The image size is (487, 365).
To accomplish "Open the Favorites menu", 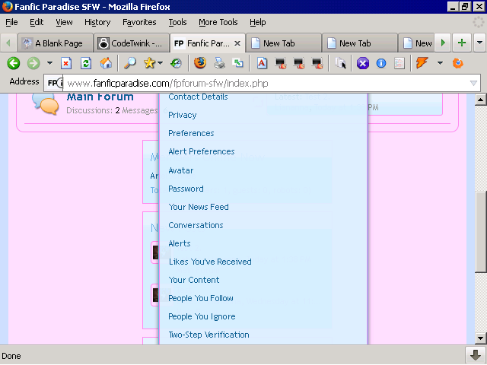I will [139, 22].
